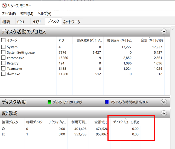
Task: Click the chrome.exe process name
Action: click(x=16, y=58)
